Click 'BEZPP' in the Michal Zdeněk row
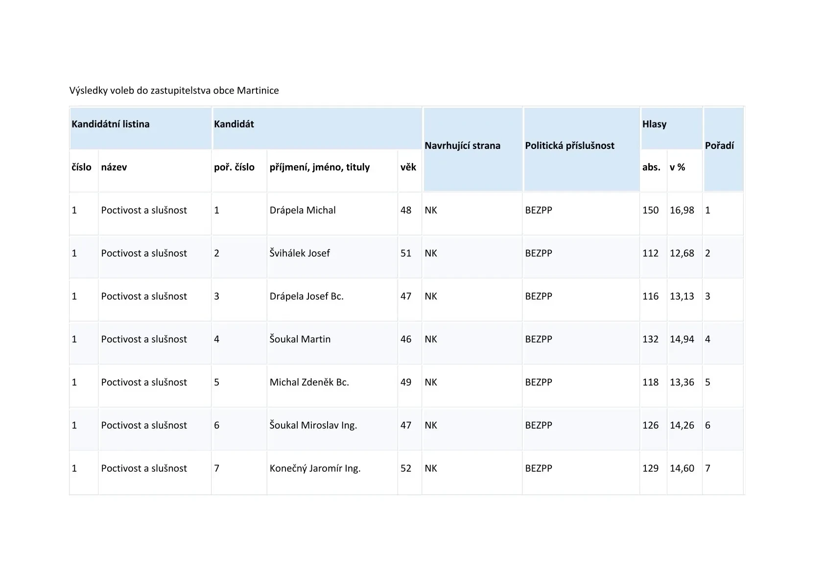Image resolution: width=824 pixels, height=583 pixels. (x=539, y=383)
